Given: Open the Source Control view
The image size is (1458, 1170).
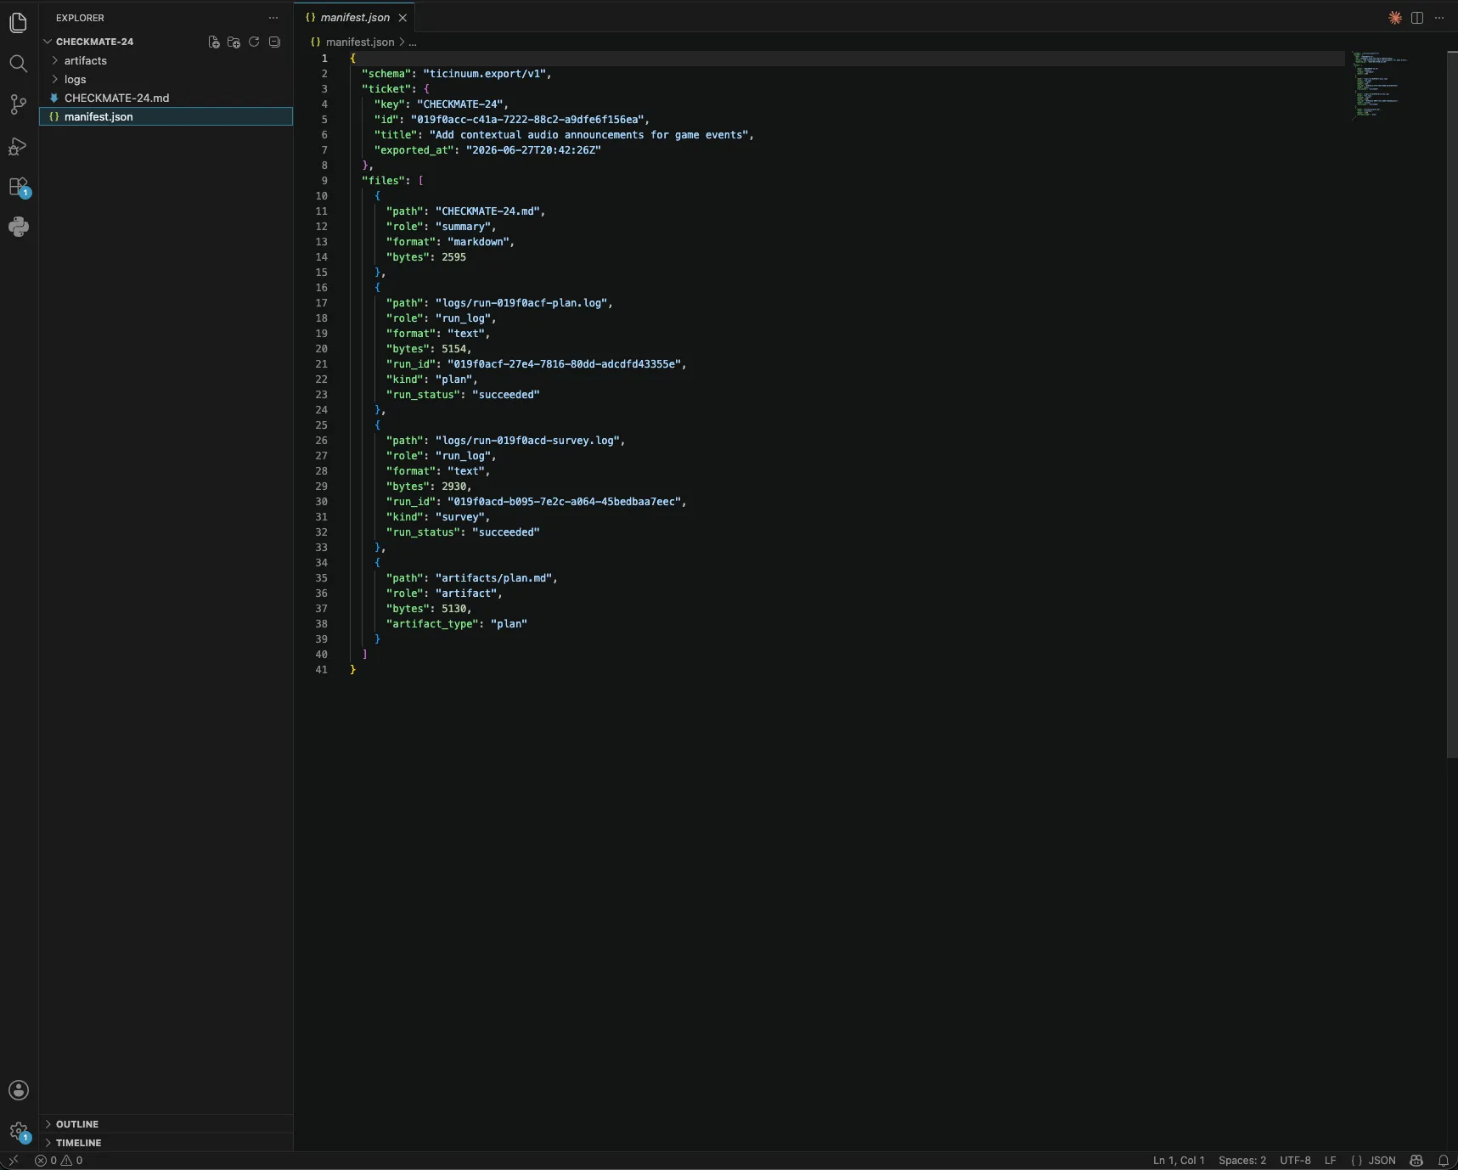Looking at the screenshot, I should (18, 104).
